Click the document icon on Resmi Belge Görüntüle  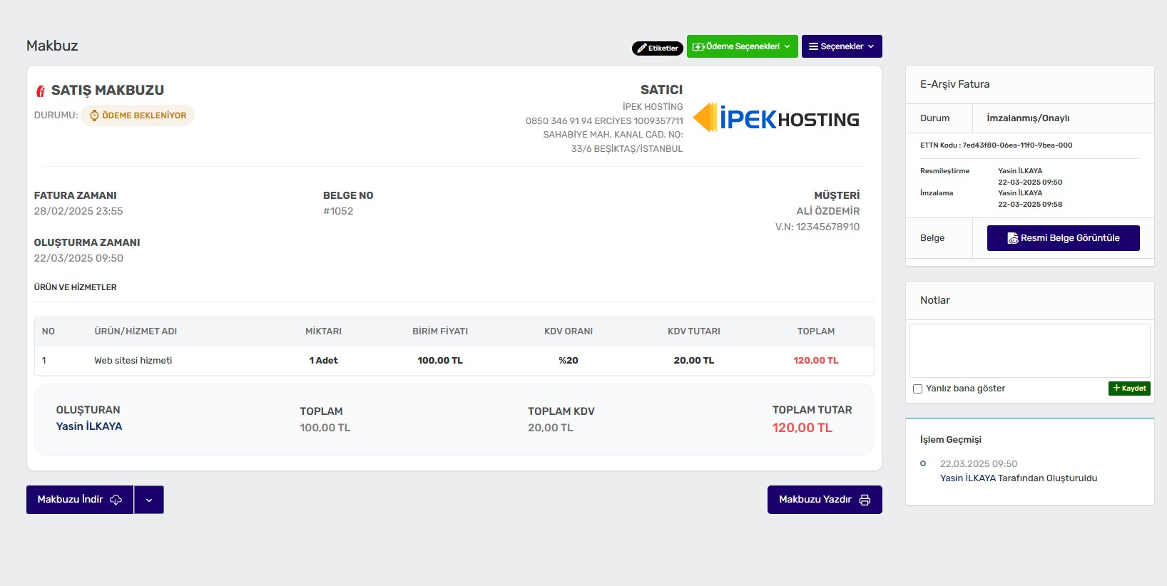(1012, 238)
